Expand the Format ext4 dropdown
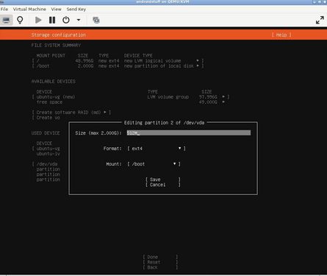This screenshot has width=327, height=276. [157, 149]
